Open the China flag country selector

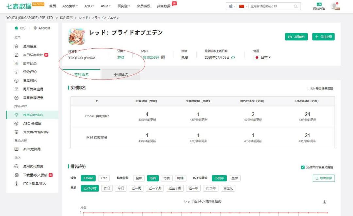pos(243,6)
